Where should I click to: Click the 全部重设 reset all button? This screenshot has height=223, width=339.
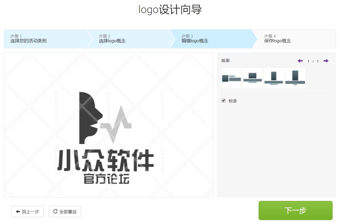pyautogui.click(x=65, y=212)
